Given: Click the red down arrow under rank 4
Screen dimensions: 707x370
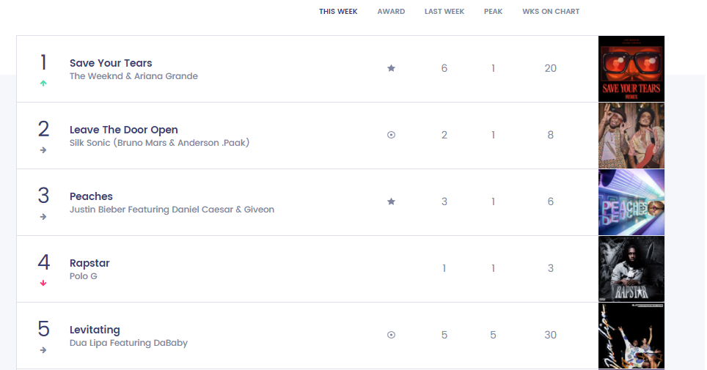Looking at the screenshot, I should click(43, 284).
